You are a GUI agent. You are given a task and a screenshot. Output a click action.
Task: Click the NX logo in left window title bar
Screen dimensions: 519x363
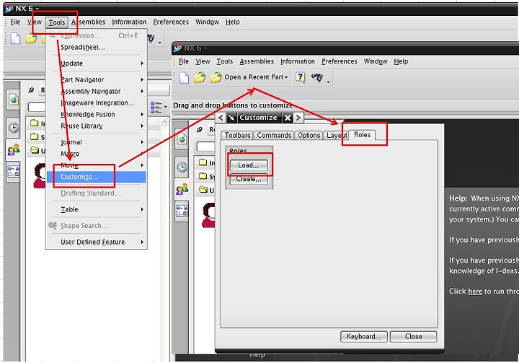click(x=9, y=8)
